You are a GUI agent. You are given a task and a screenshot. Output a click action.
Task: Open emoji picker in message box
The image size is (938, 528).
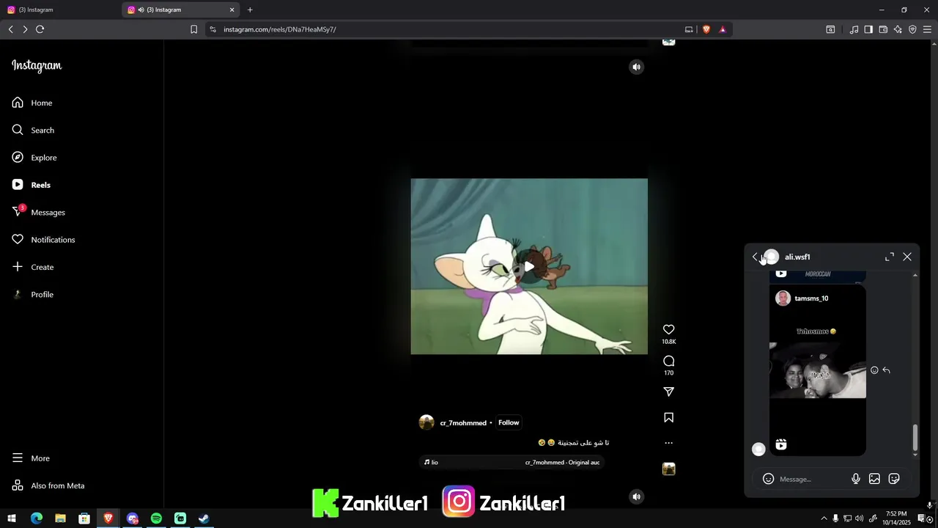(x=768, y=479)
